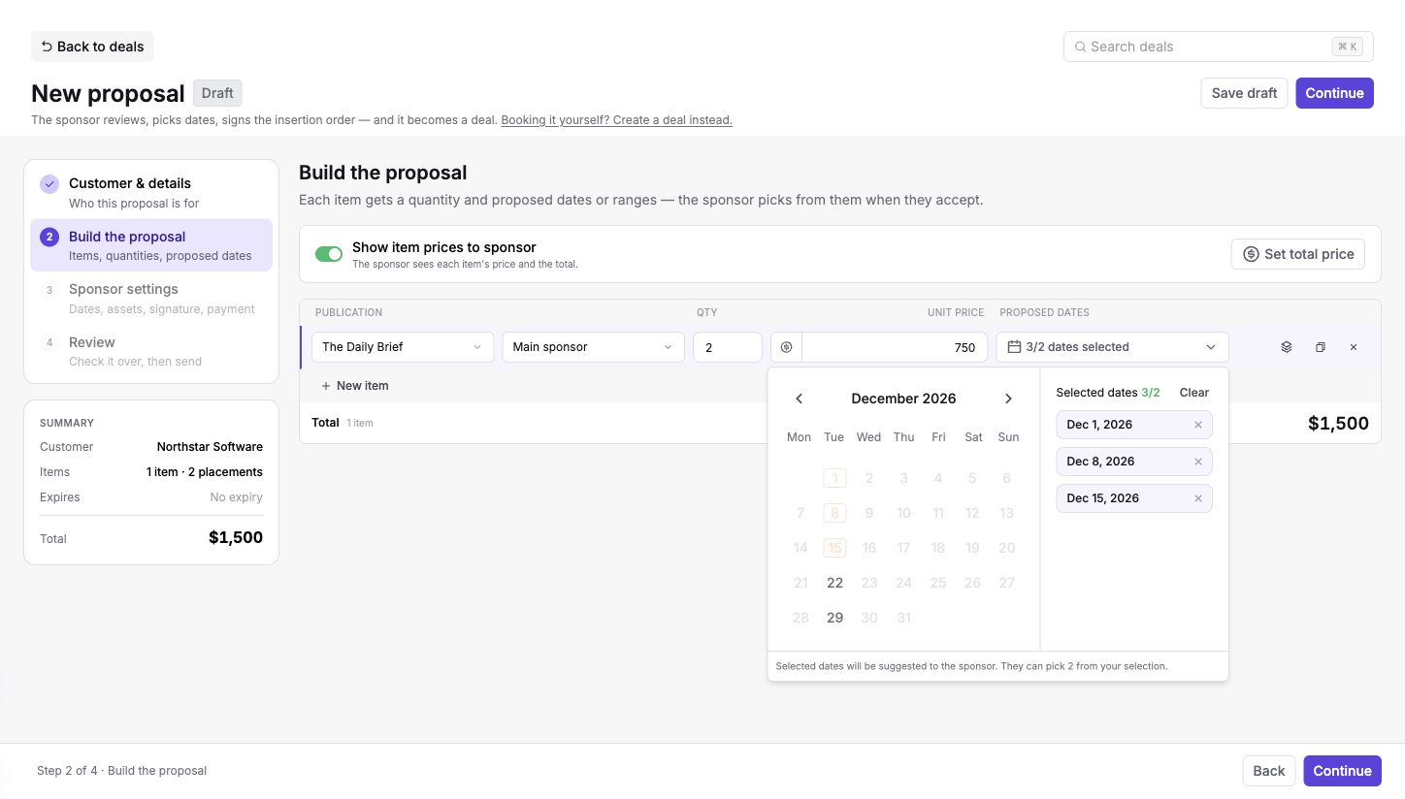Viewport: 1405px width, 799px height.
Task: Focus the Search deals field
Action: [x=1218, y=47]
